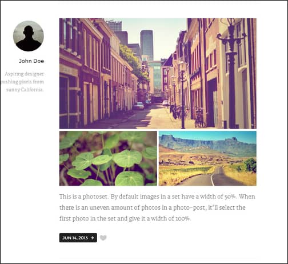288x264 pixels.
Task: Click the 'Aspiring designer' bio text
Action: [x=25, y=74]
